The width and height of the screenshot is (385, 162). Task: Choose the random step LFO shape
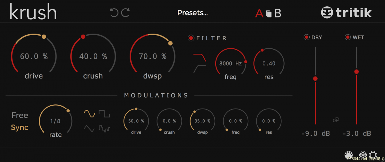pos(104,129)
